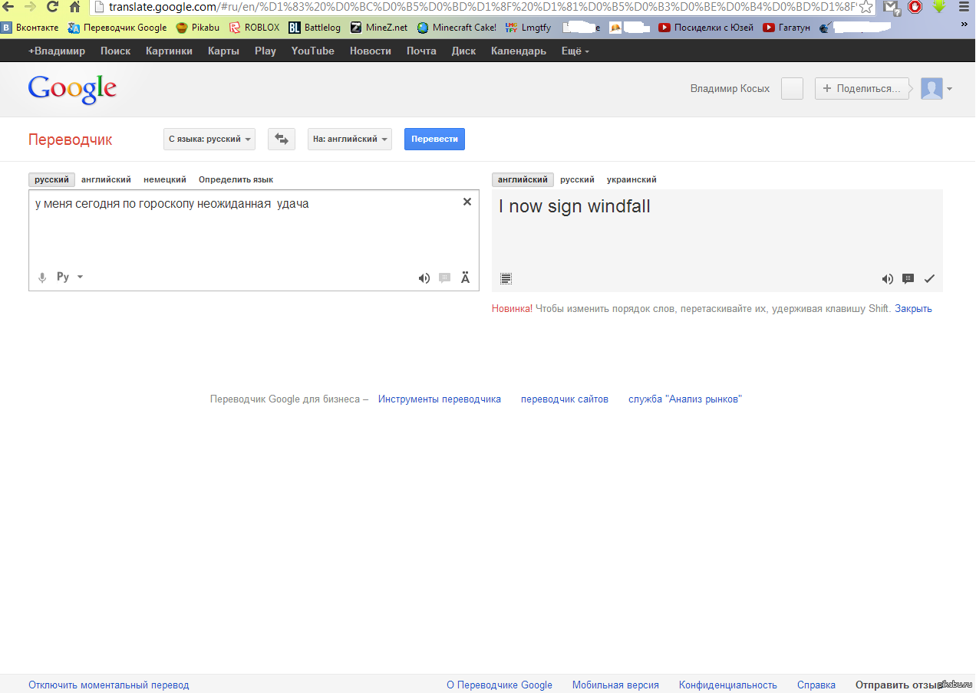976x693 pixels.
Task: Show example usage for the source text
Action: click(x=444, y=278)
